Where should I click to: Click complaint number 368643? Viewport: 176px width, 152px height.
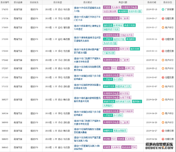click(x=5, y=148)
